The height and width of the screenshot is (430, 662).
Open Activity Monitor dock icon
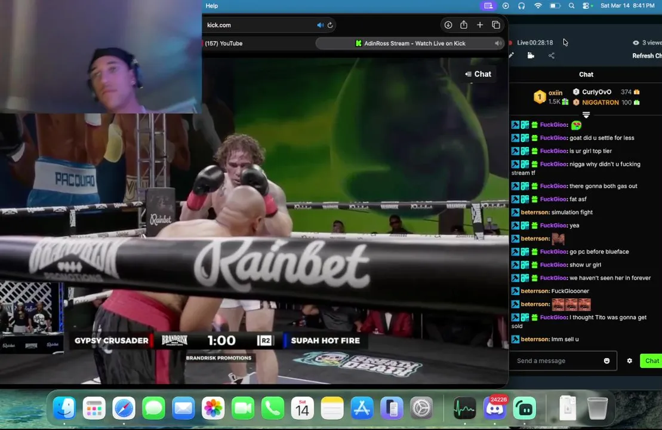(464, 408)
